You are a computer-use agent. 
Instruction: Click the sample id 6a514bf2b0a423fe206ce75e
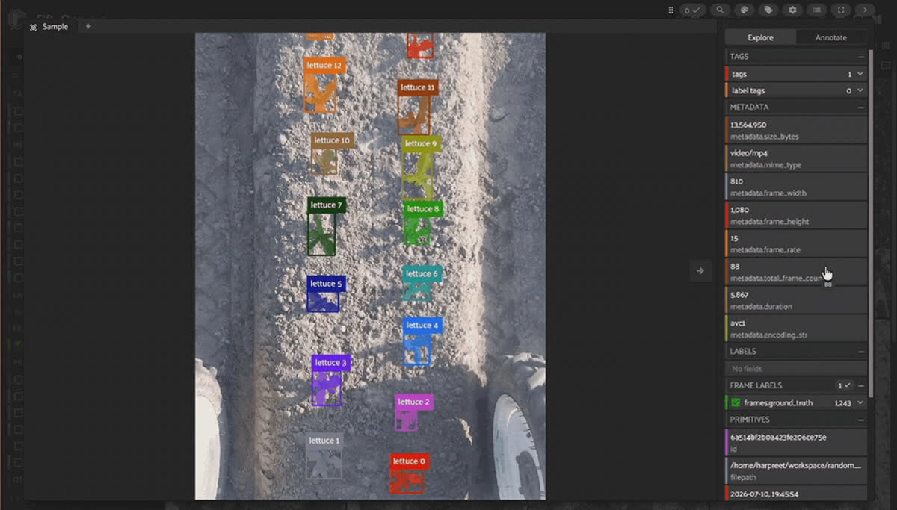pos(796,442)
